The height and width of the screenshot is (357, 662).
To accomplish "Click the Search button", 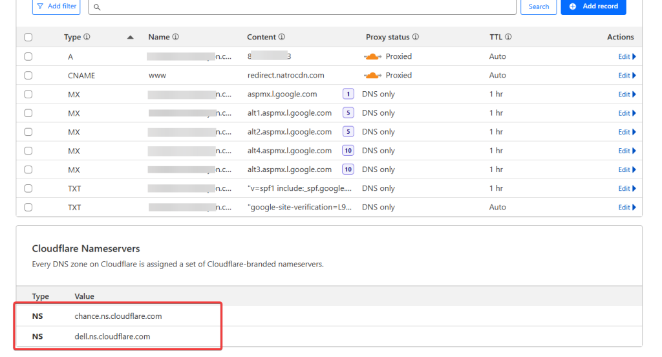I will pyautogui.click(x=539, y=6).
